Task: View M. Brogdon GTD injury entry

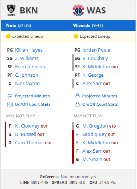Action: (99, 126)
